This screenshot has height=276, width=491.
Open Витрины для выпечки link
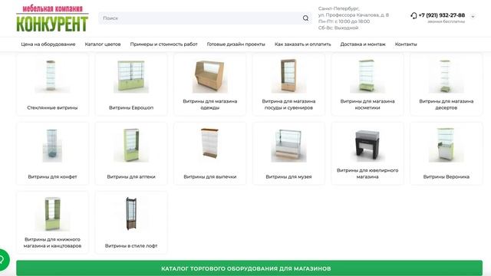pos(209,177)
